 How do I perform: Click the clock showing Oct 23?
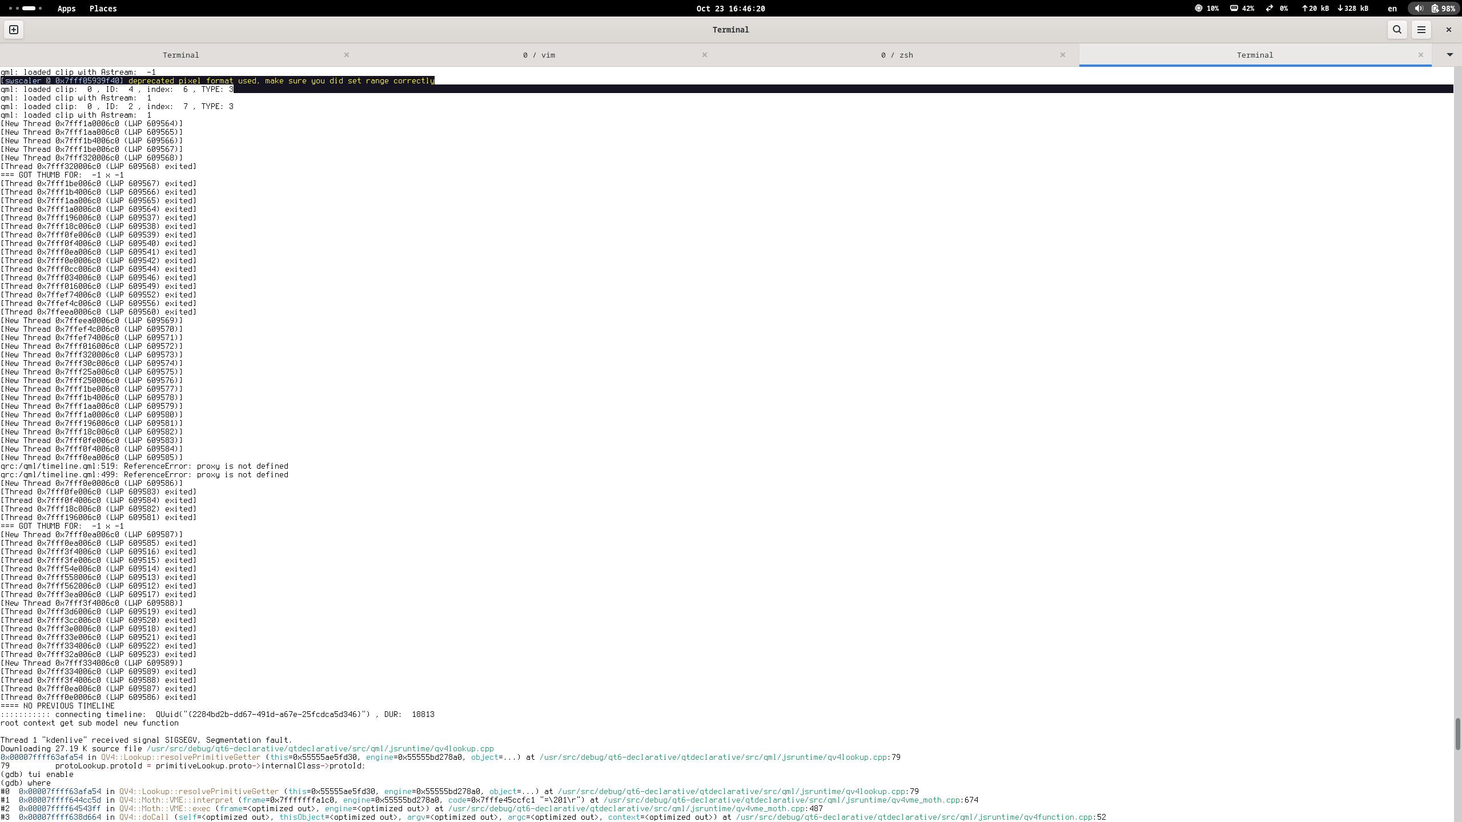tap(730, 9)
